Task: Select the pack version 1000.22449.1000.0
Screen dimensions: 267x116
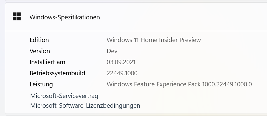Action: click(x=227, y=84)
